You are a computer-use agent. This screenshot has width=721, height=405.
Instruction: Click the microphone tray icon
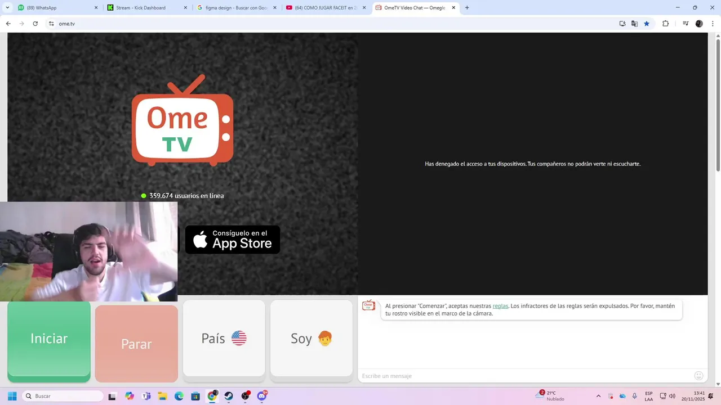click(x=635, y=396)
